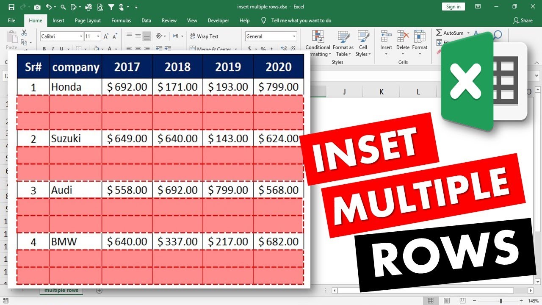
Task: Zoom in with the plus button
Action: click(x=521, y=301)
